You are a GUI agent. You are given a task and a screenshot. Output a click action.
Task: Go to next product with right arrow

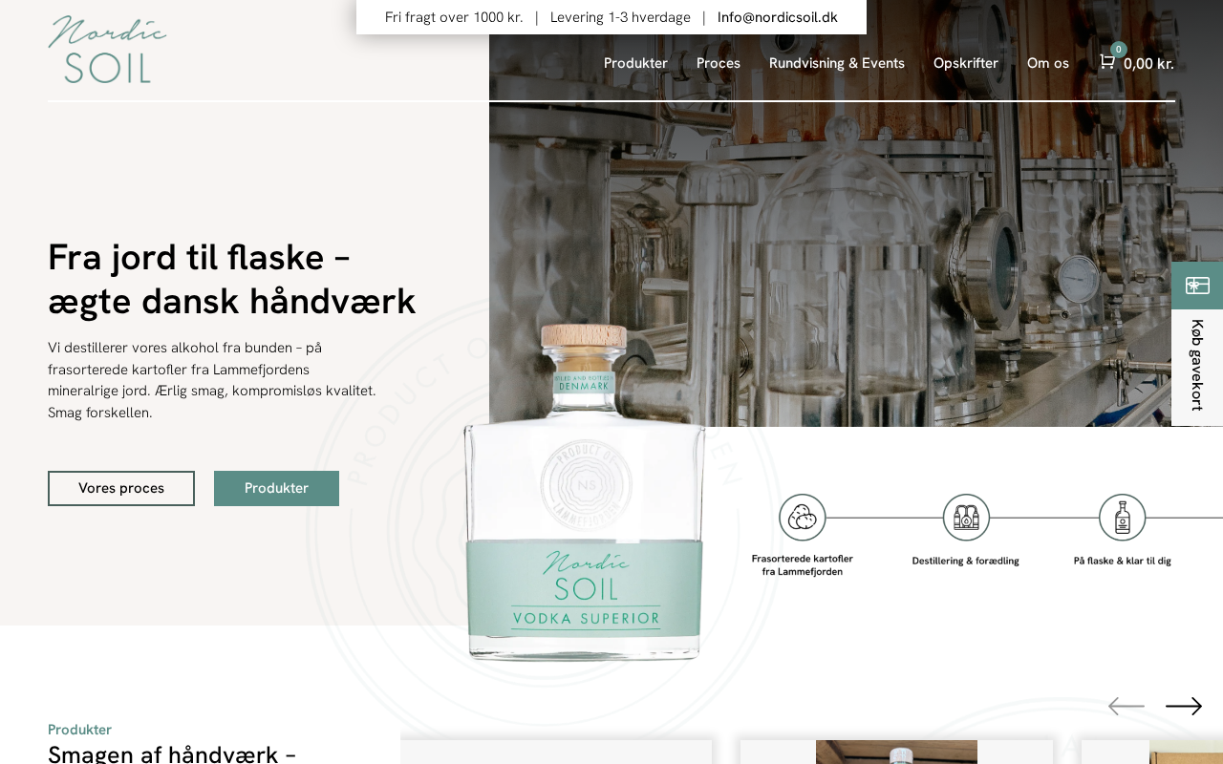pos(1184,706)
